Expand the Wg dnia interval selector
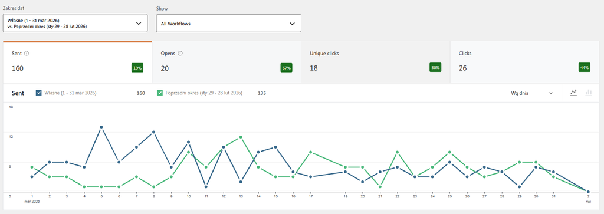The height and width of the screenshot is (214, 604). (532, 93)
